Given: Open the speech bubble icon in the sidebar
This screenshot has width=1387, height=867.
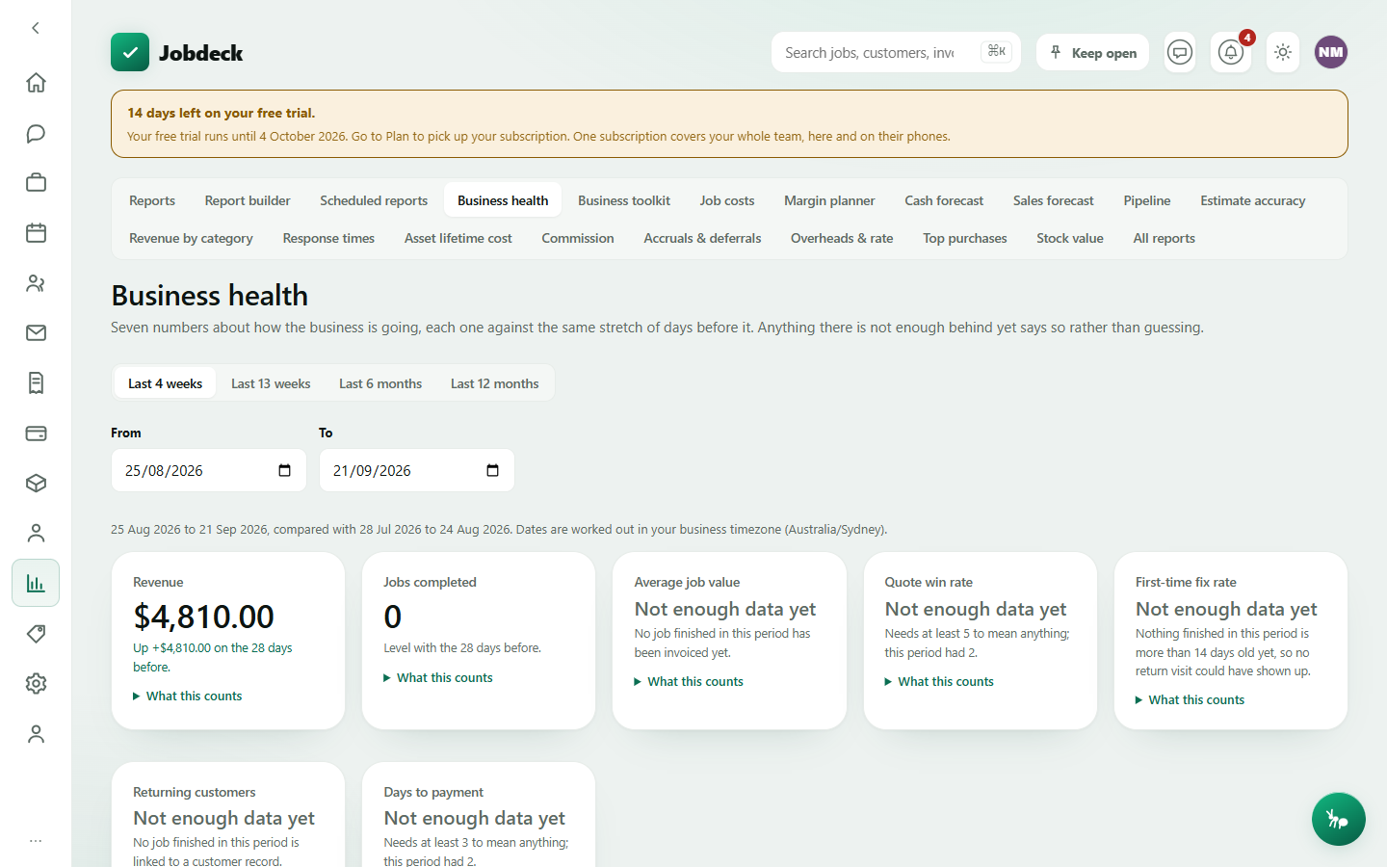Looking at the screenshot, I should [x=36, y=133].
